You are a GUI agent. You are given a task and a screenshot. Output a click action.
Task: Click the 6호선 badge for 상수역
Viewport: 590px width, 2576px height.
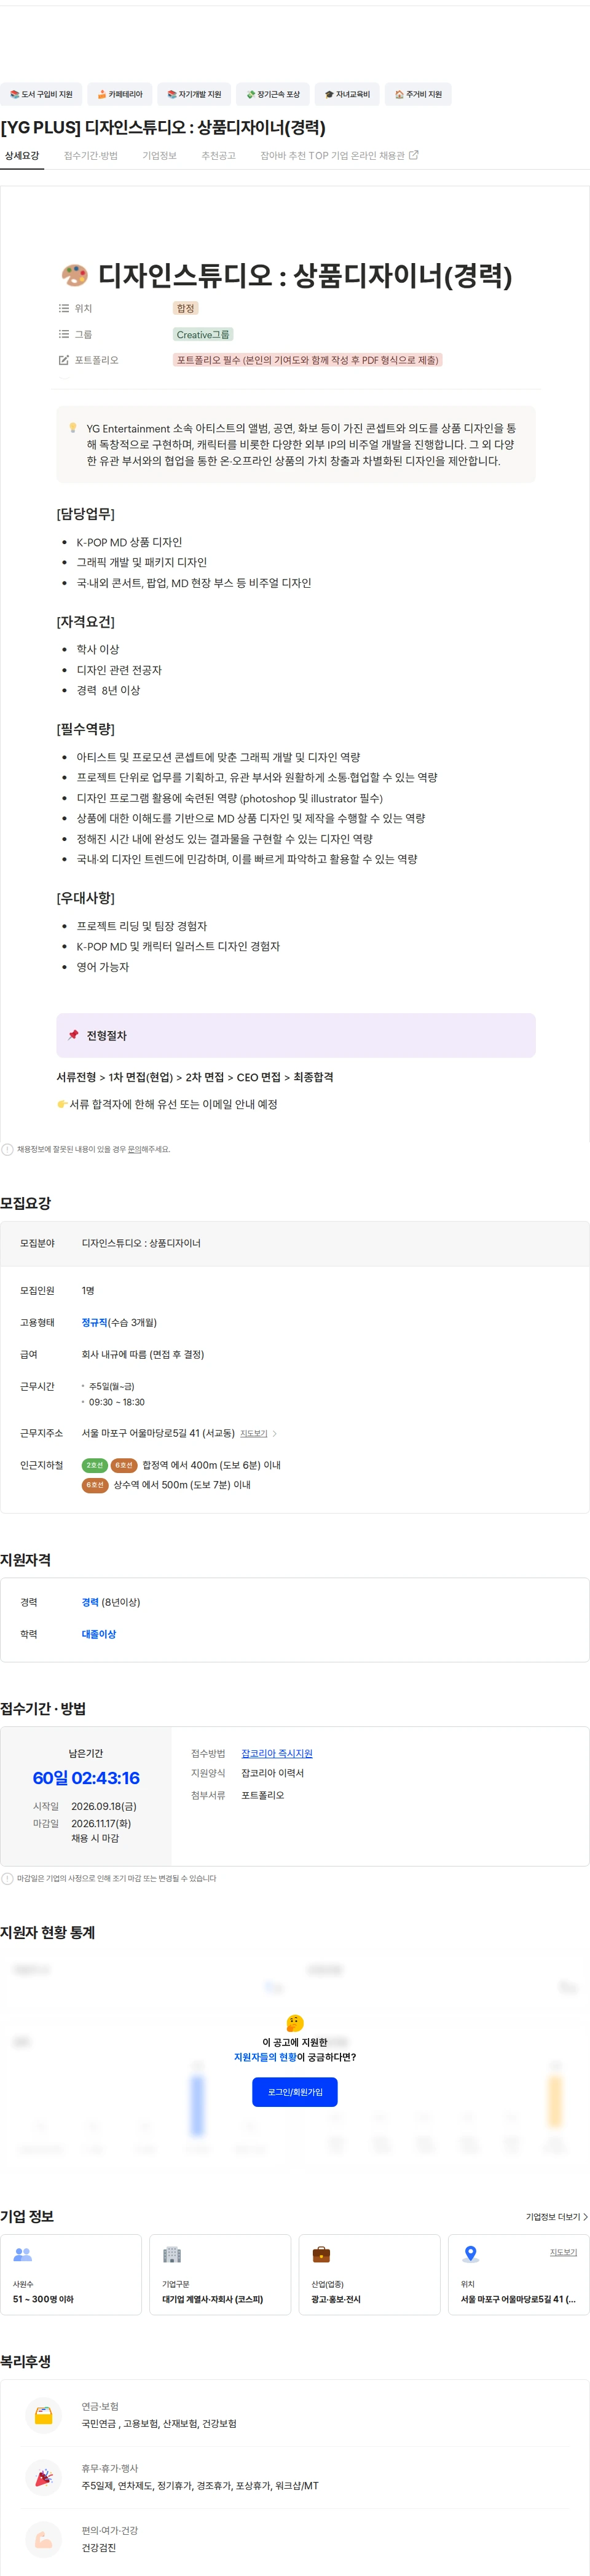pyautogui.click(x=94, y=1485)
